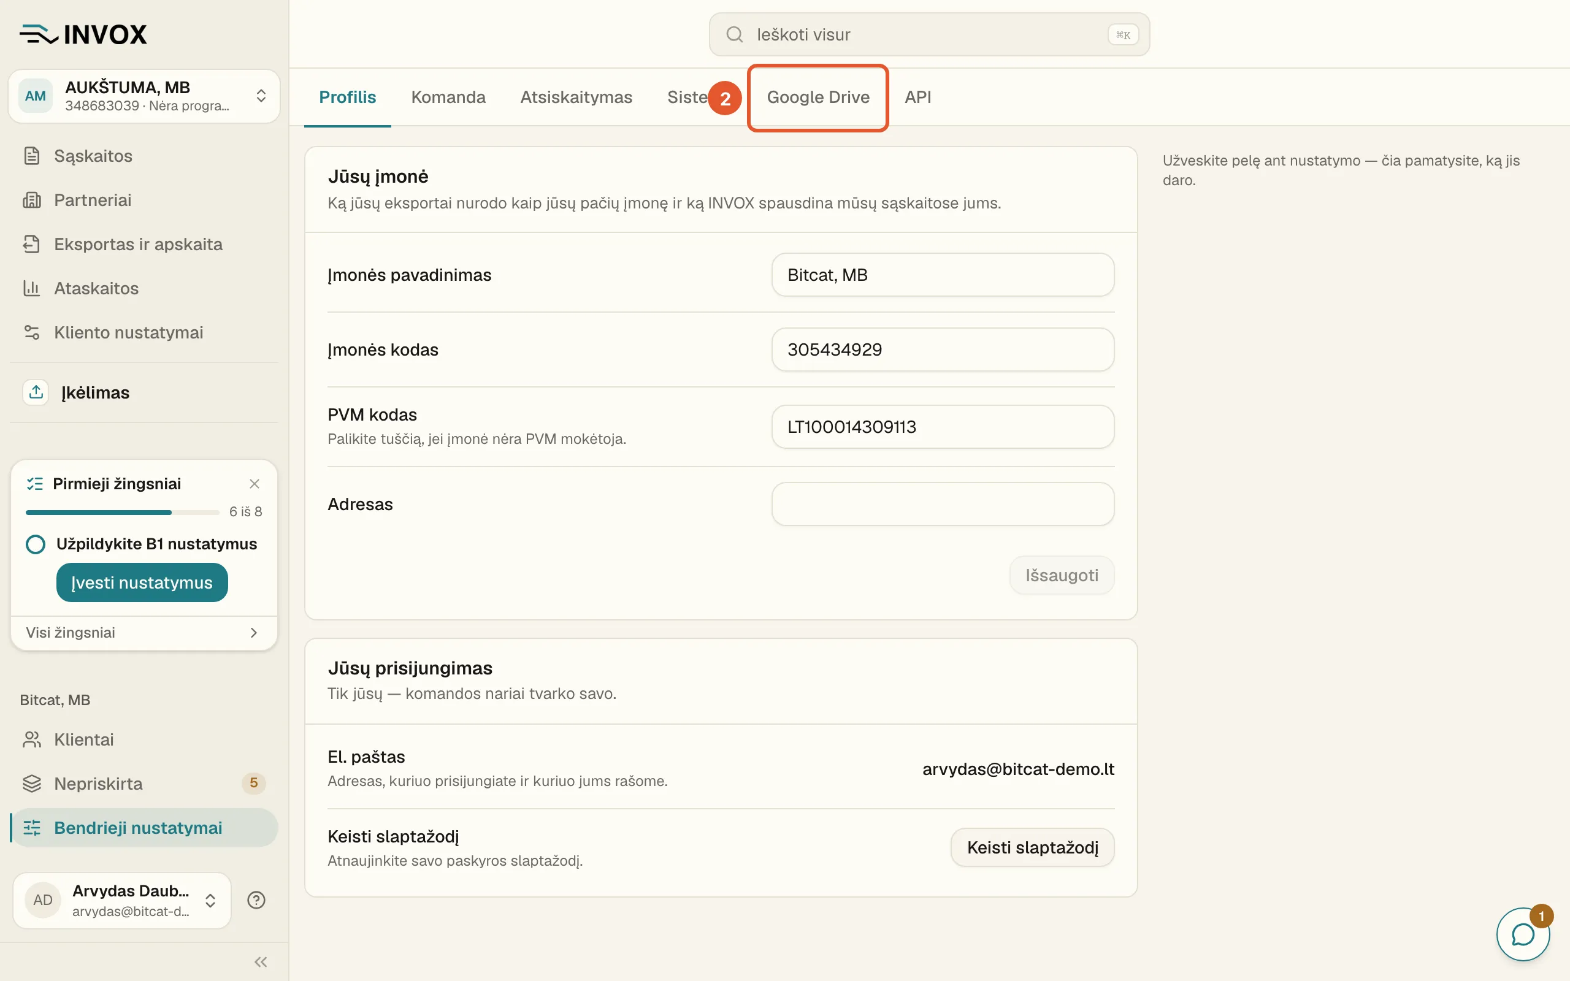Click the Įmonės kodas field
The width and height of the screenshot is (1570, 981).
[x=943, y=349]
